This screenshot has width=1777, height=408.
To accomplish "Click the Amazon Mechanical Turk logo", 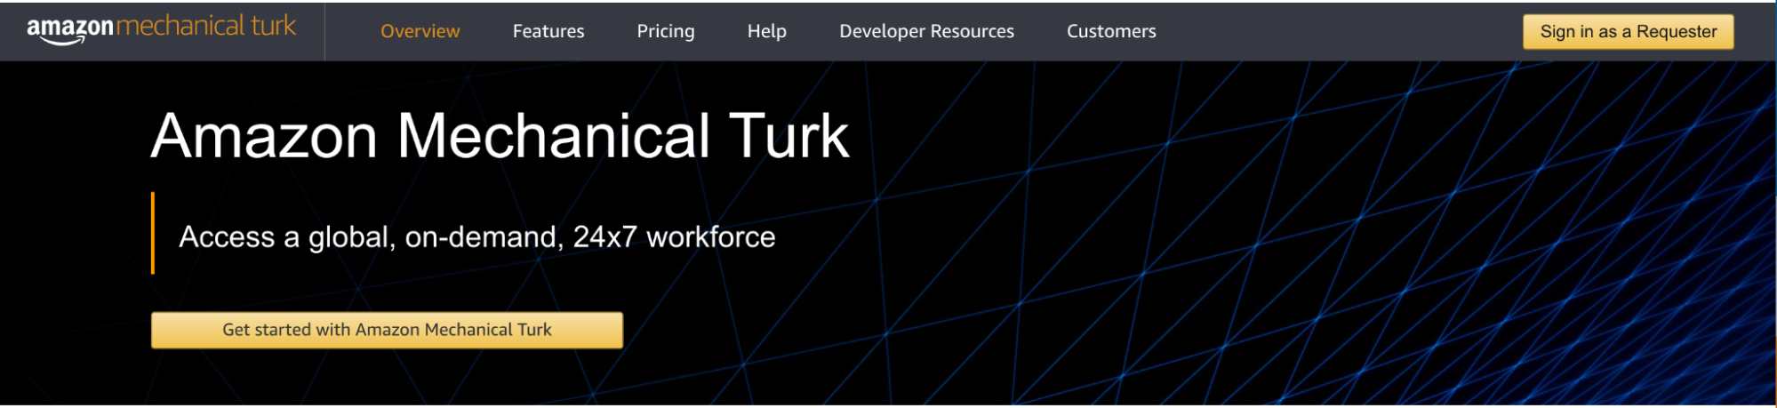I will click(162, 28).
